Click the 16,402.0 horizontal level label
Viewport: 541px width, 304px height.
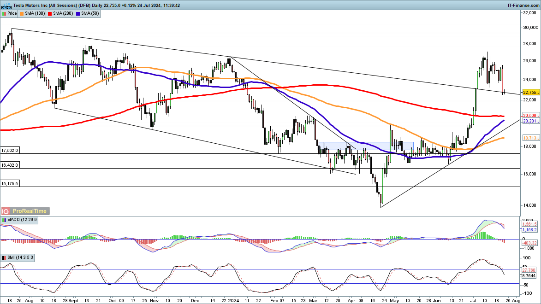10,165
